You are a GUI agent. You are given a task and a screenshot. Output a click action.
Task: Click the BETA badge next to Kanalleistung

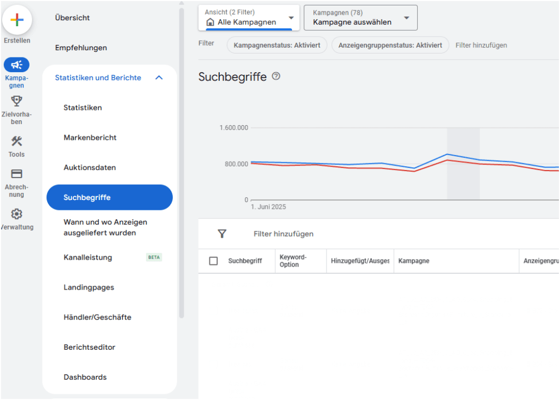coord(154,257)
